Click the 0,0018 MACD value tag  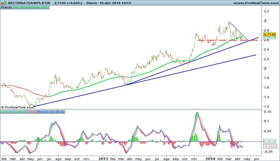pyautogui.click(x=270, y=141)
